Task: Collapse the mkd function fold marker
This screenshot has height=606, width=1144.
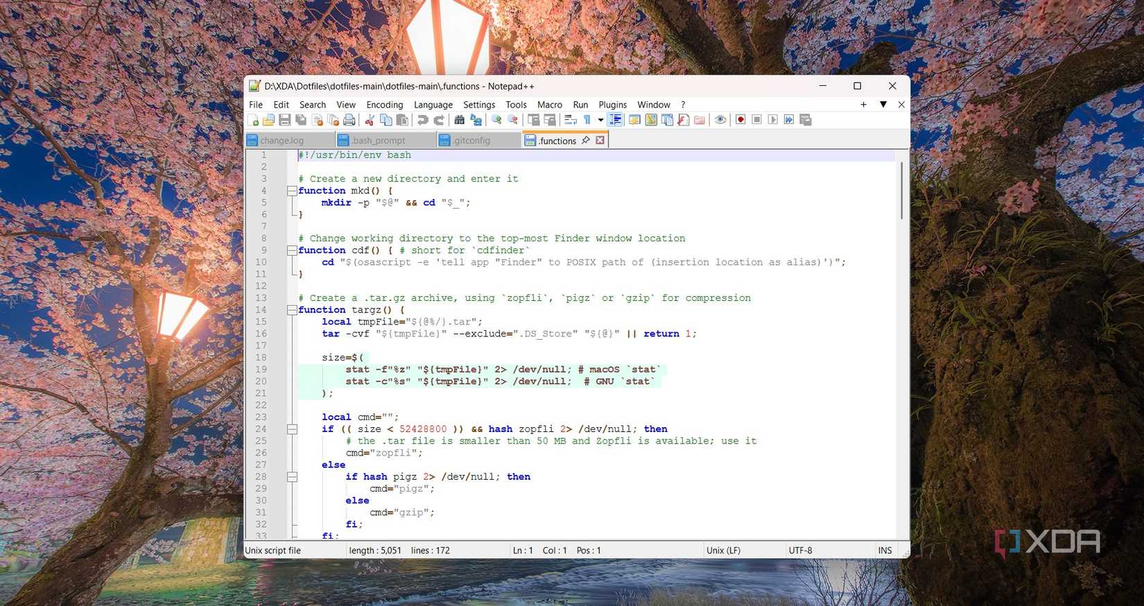Action: 292,191
